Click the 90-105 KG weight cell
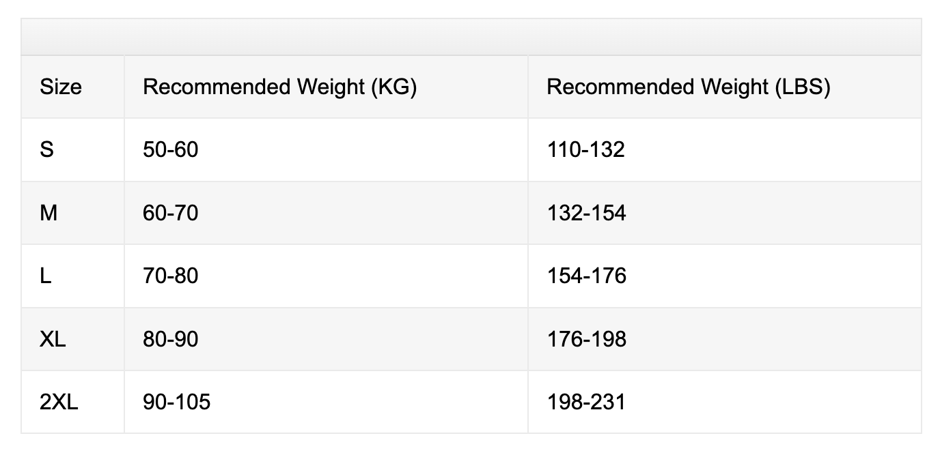Image resolution: width=940 pixels, height=453 pixels. tap(176, 402)
